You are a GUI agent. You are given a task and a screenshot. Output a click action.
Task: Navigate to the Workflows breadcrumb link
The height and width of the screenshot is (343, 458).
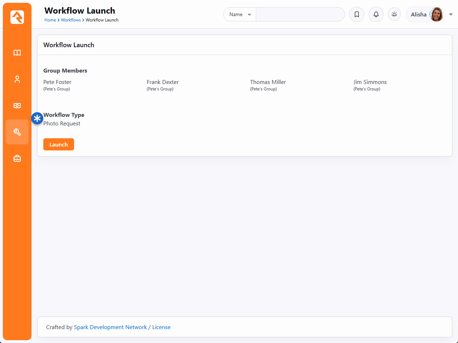pyautogui.click(x=71, y=20)
